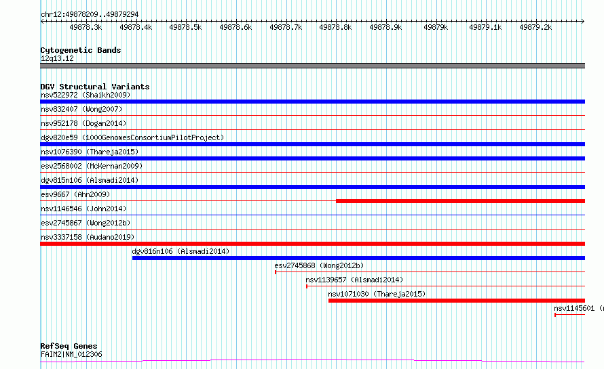
Task: Open nsv1146546 (John2014) variant
Action: tap(83, 209)
